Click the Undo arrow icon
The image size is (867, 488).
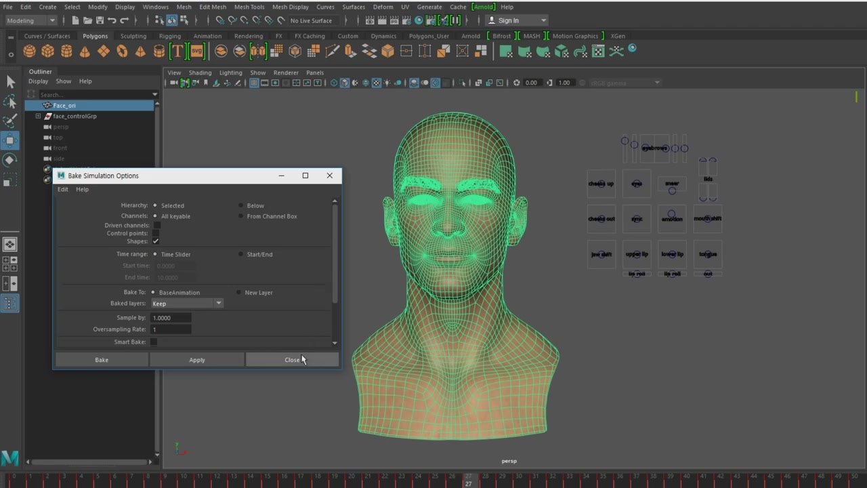(112, 20)
